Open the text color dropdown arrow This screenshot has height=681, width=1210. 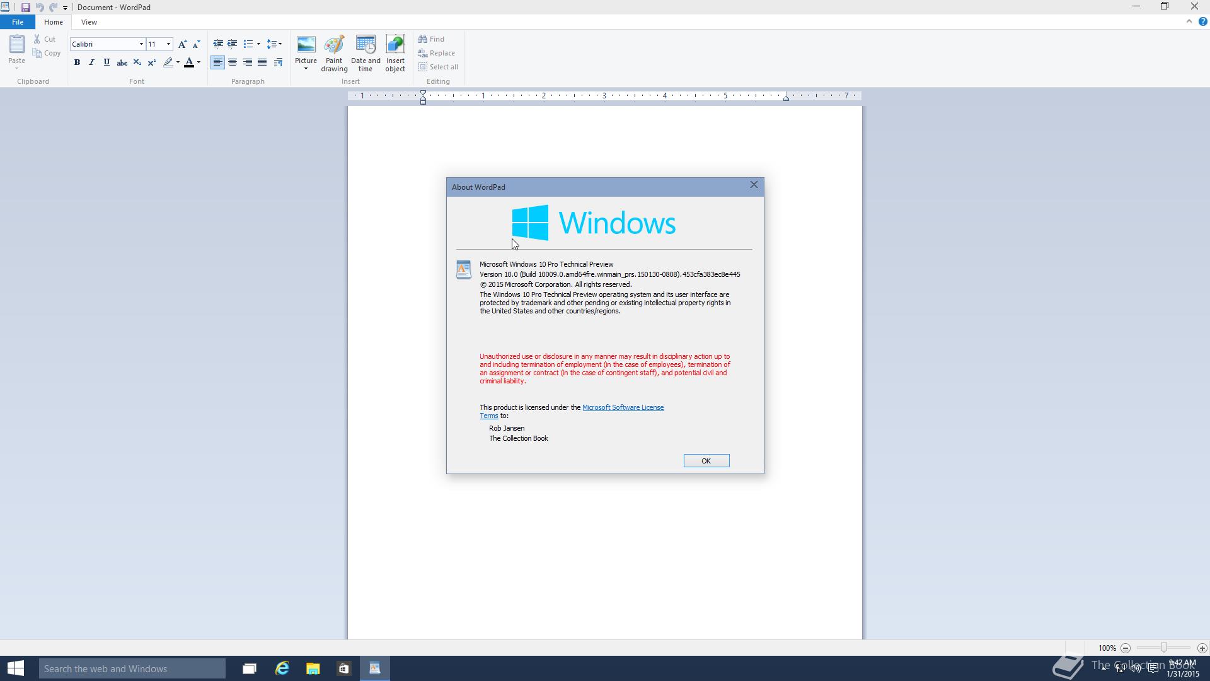(x=199, y=62)
